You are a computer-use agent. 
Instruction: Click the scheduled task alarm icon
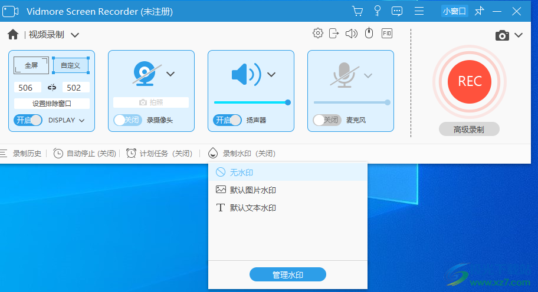click(131, 154)
